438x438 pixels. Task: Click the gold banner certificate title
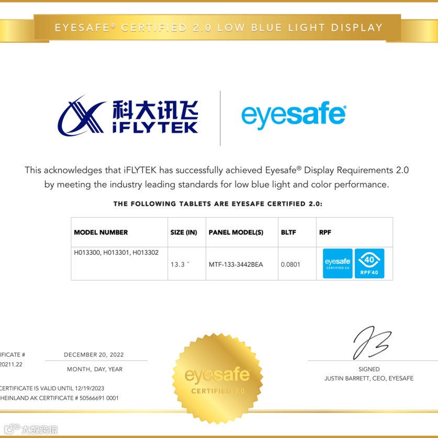[x=218, y=28]
